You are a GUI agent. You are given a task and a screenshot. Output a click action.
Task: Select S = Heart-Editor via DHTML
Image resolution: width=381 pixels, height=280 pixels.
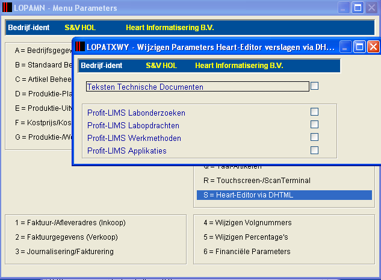coord(284,195)
